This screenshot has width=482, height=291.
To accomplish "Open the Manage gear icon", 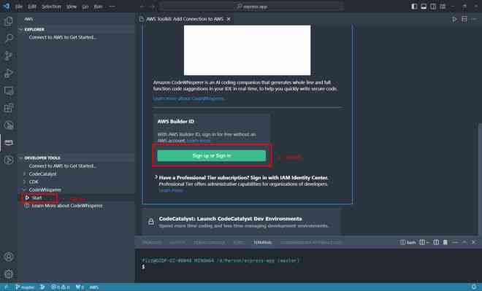I will [x=9, y=273].
